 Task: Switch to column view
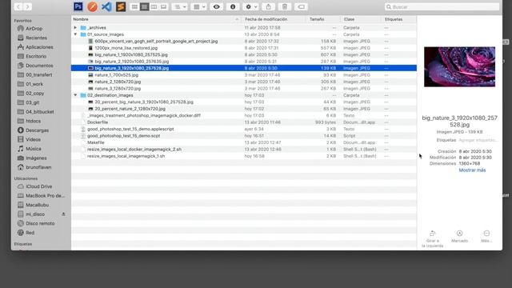pos(154,6)
